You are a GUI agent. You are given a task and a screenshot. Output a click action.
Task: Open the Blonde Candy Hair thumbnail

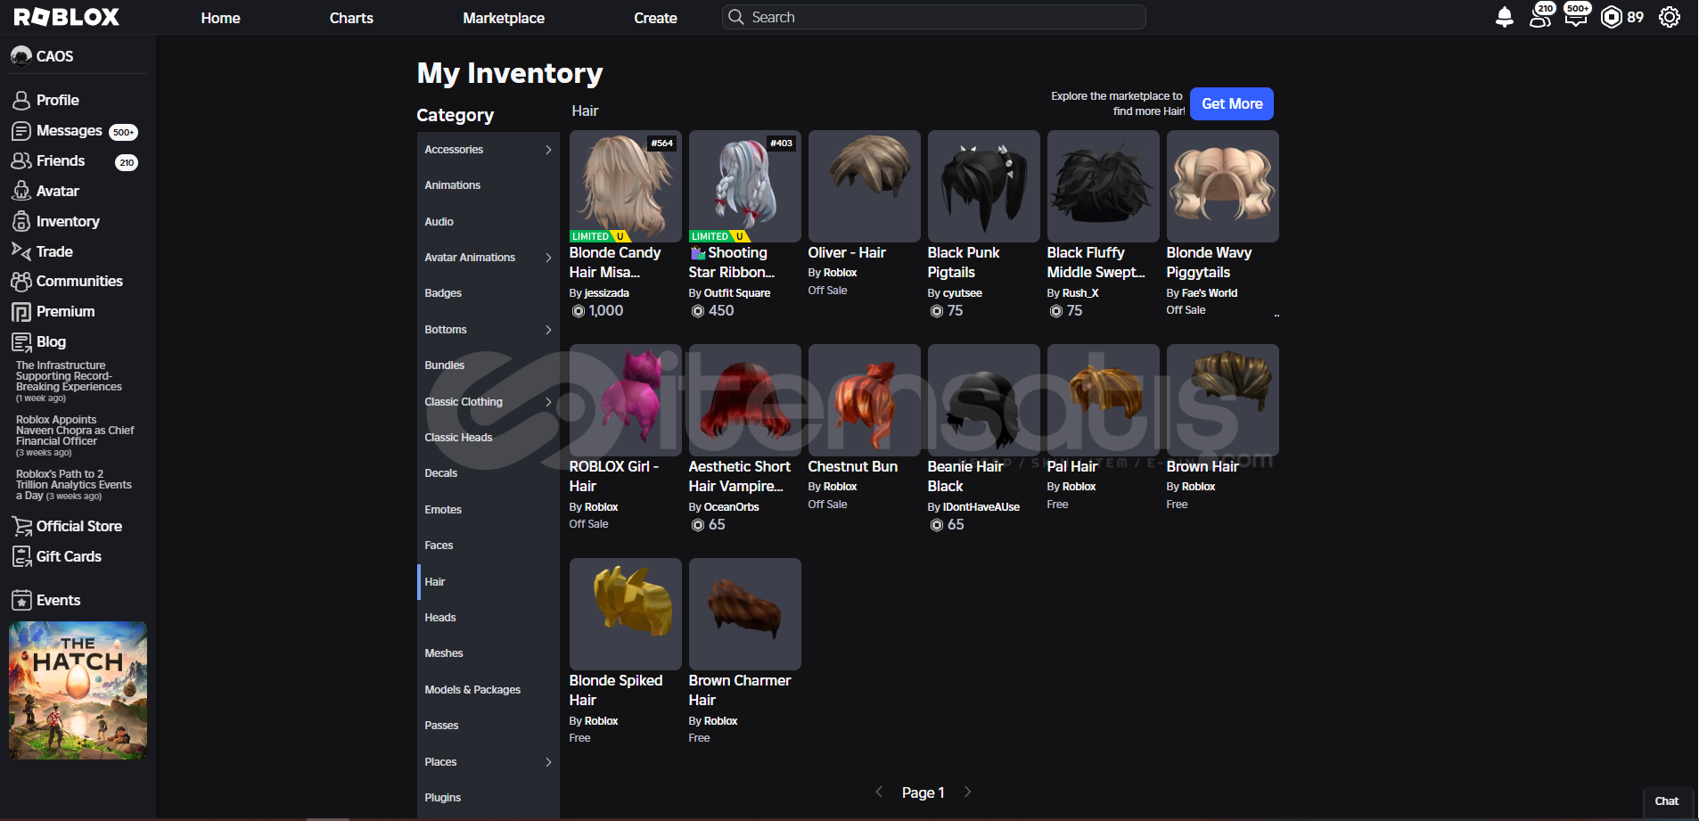coord(625,186)
